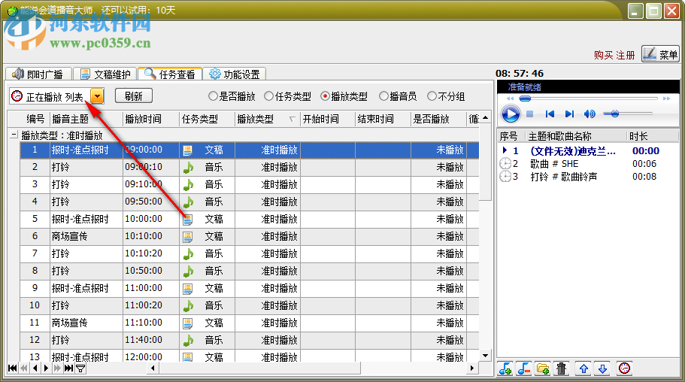Image resolution: width=685 pixels, height=382 pixels.
Task: Click clock icon beside song 3 打铃
Action: [x=505, y=177]
